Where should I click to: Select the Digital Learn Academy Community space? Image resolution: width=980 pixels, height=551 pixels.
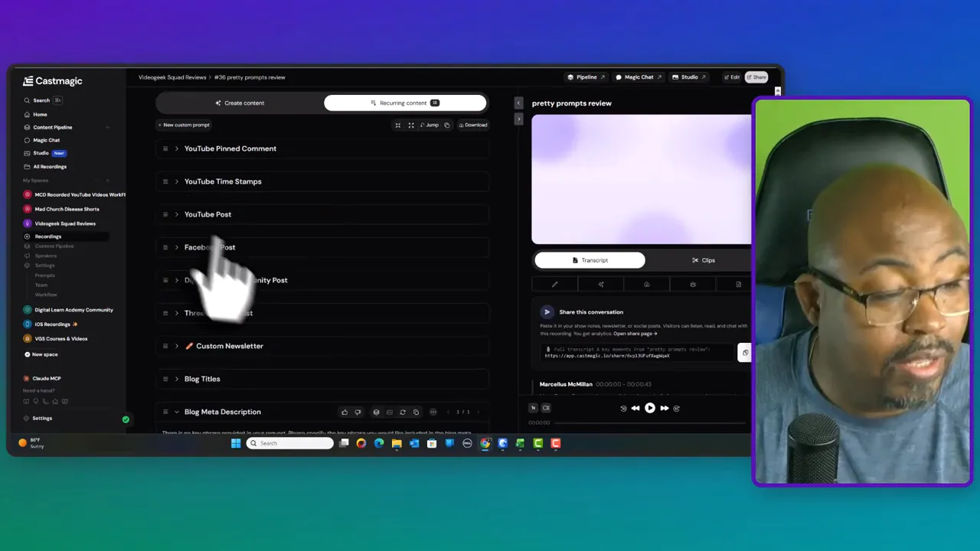68,310
